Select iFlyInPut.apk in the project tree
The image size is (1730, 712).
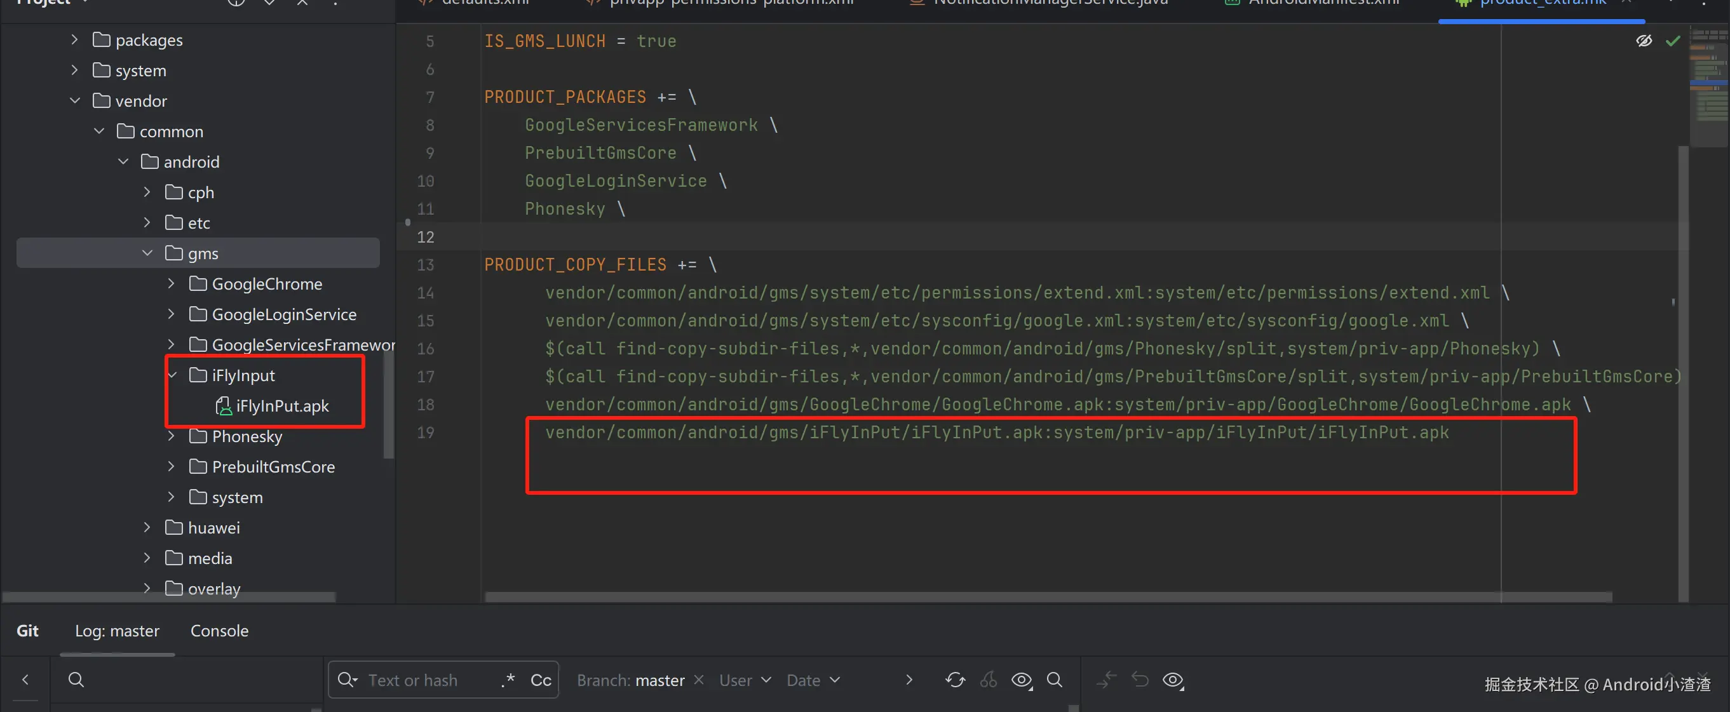(x=282, y=406)
